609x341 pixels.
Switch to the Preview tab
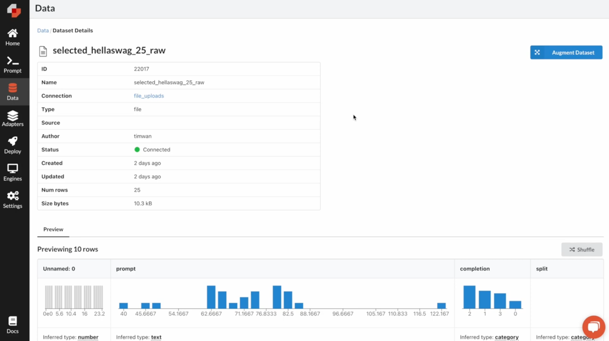pyautogui.click(x=53, y=229)
